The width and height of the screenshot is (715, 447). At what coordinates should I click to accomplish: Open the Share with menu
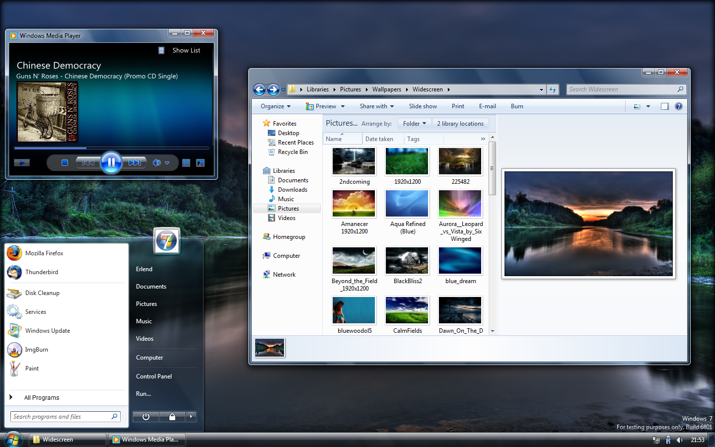pyautogui.click(x=377, y=106)
